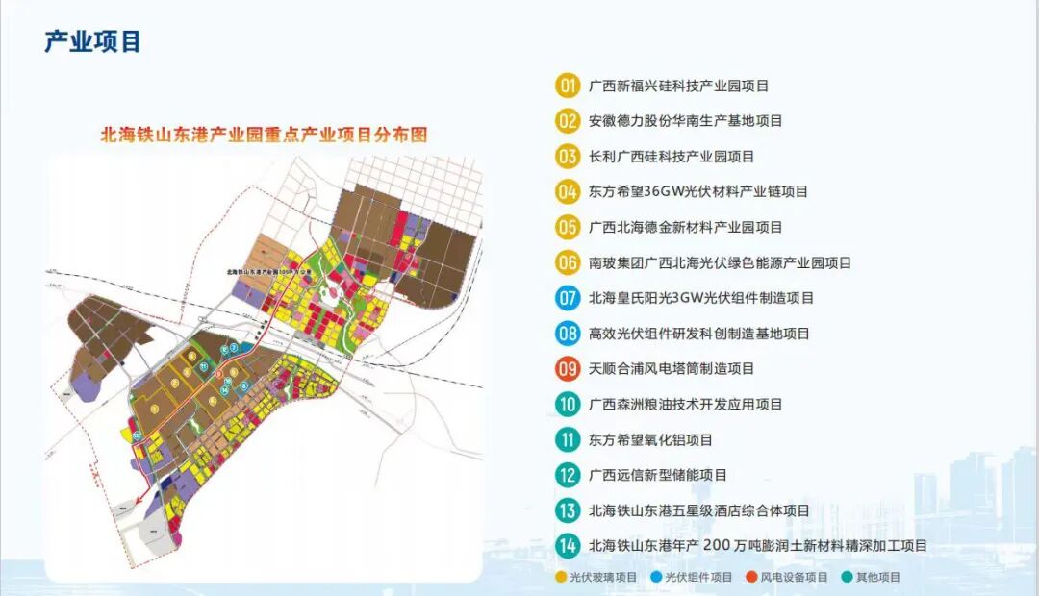Click the teal 12 number badge
The width and height of the screenshot is (1039, 596).
tap(568, 475)
